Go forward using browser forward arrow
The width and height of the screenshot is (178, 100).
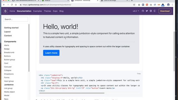point(8,5)
